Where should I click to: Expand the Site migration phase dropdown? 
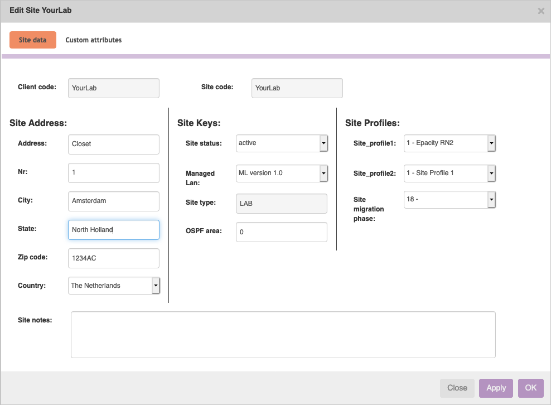(x=449, y=200)
